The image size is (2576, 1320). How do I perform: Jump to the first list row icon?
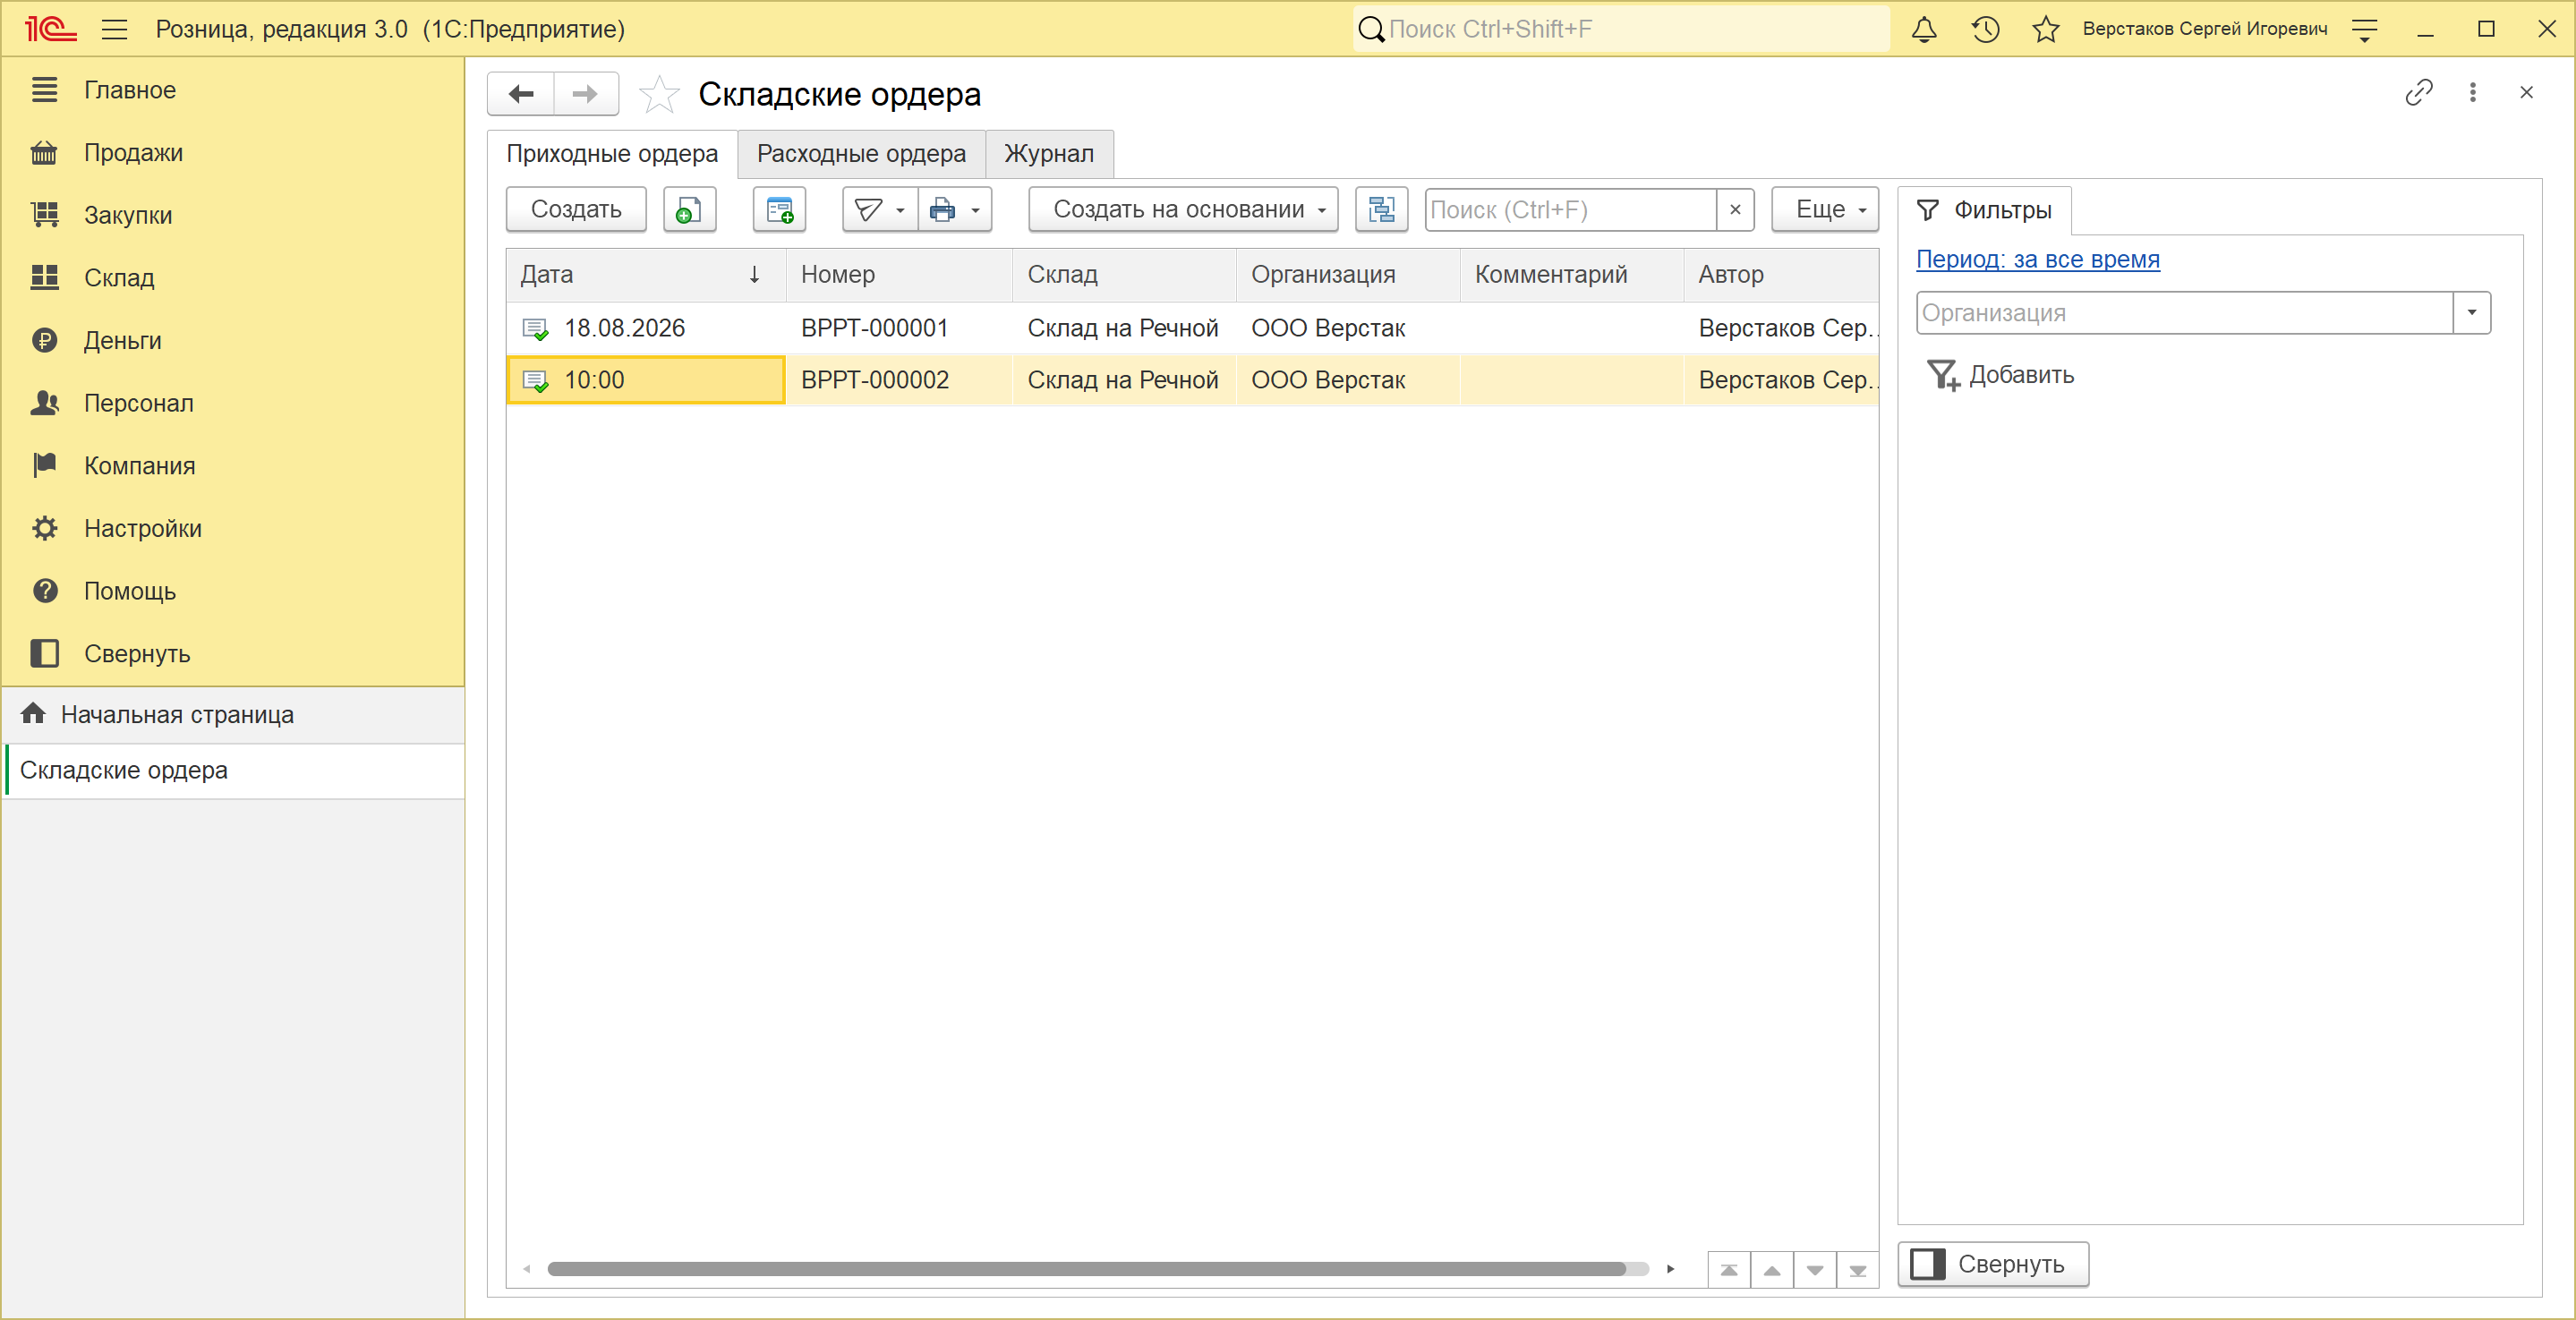pyautogui.click(x=1729, y=1270)
